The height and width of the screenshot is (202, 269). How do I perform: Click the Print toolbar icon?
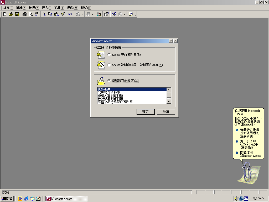(24, 14)
